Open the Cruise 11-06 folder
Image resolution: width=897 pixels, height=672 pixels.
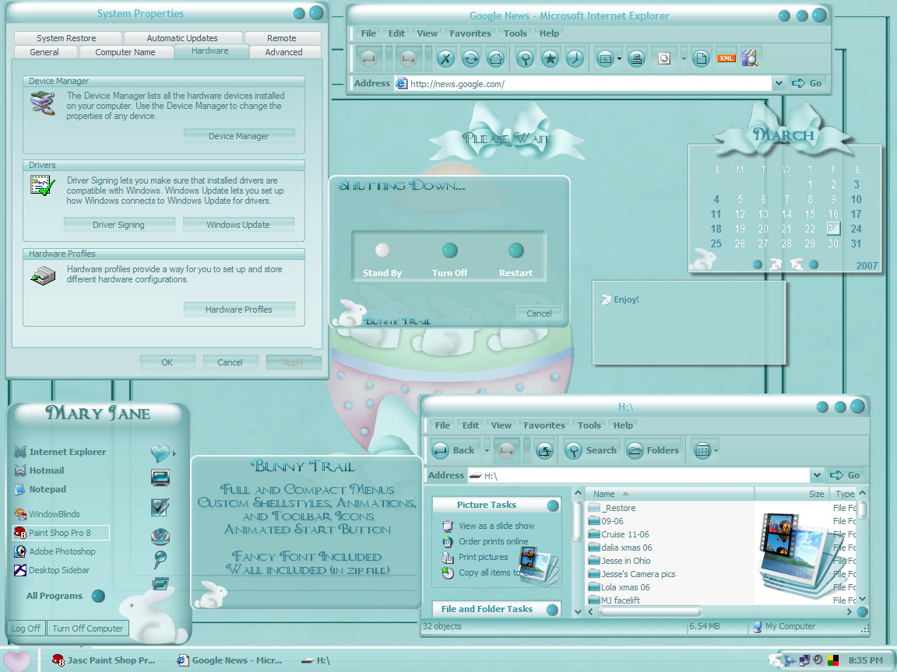click(624, 534)
